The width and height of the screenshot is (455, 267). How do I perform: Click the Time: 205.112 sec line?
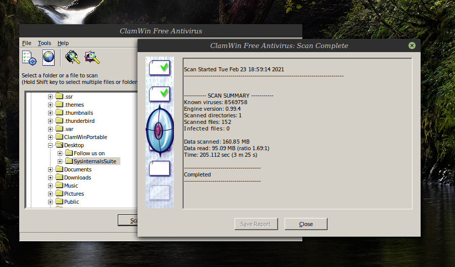click(220, 155)
